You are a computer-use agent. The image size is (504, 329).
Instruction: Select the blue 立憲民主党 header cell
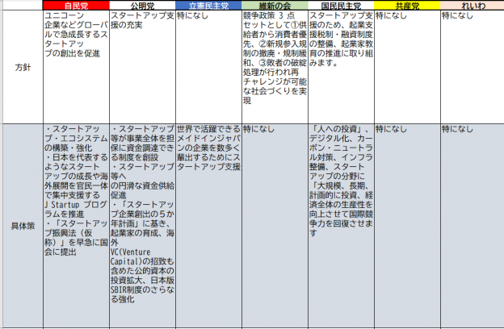tap(208, 6)
